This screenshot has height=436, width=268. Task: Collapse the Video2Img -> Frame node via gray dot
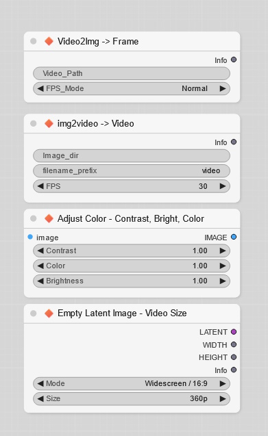33,41
